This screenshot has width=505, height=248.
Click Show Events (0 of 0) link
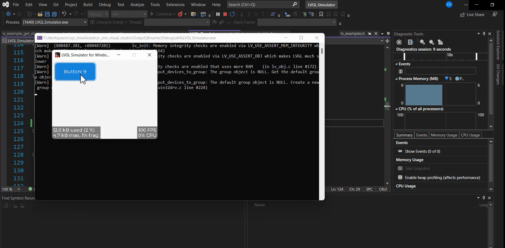tap(422, 151)
